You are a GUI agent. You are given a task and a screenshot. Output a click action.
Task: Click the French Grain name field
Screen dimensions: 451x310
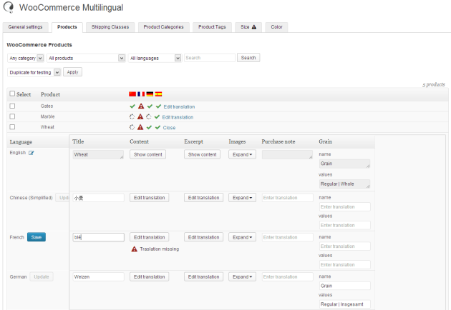coord(345,246)
